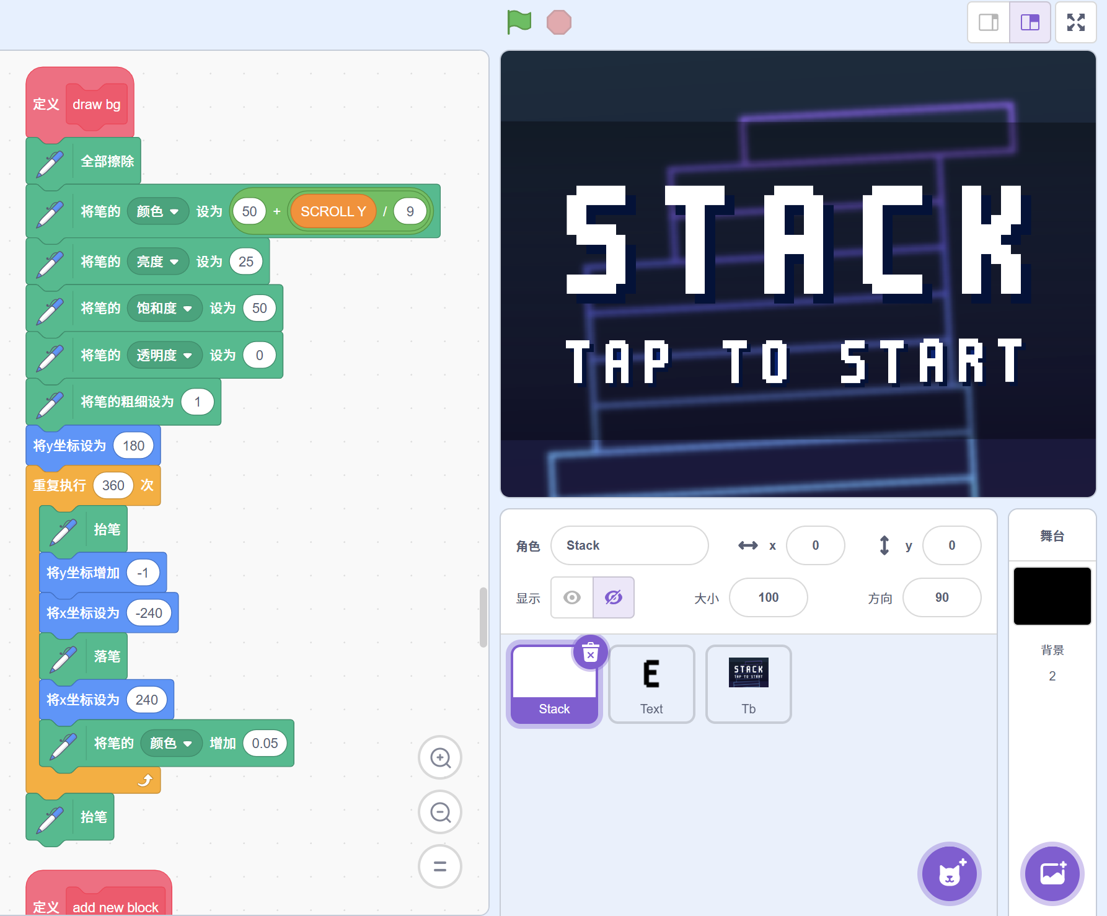Select the Text sprite thumbnail
This screenshot has height=916, width=1107.
pos(651,684)
